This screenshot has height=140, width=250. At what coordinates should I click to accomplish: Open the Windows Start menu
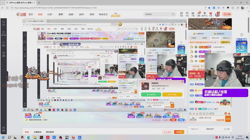pyautogui.click(x=3, y=137)
